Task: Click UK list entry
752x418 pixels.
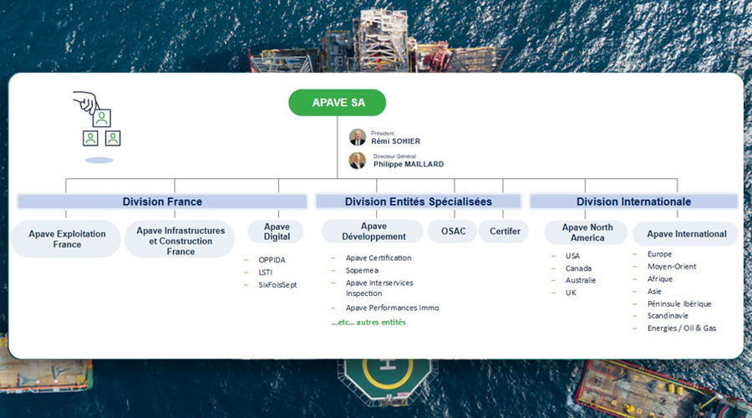Action: coord(571,293)
